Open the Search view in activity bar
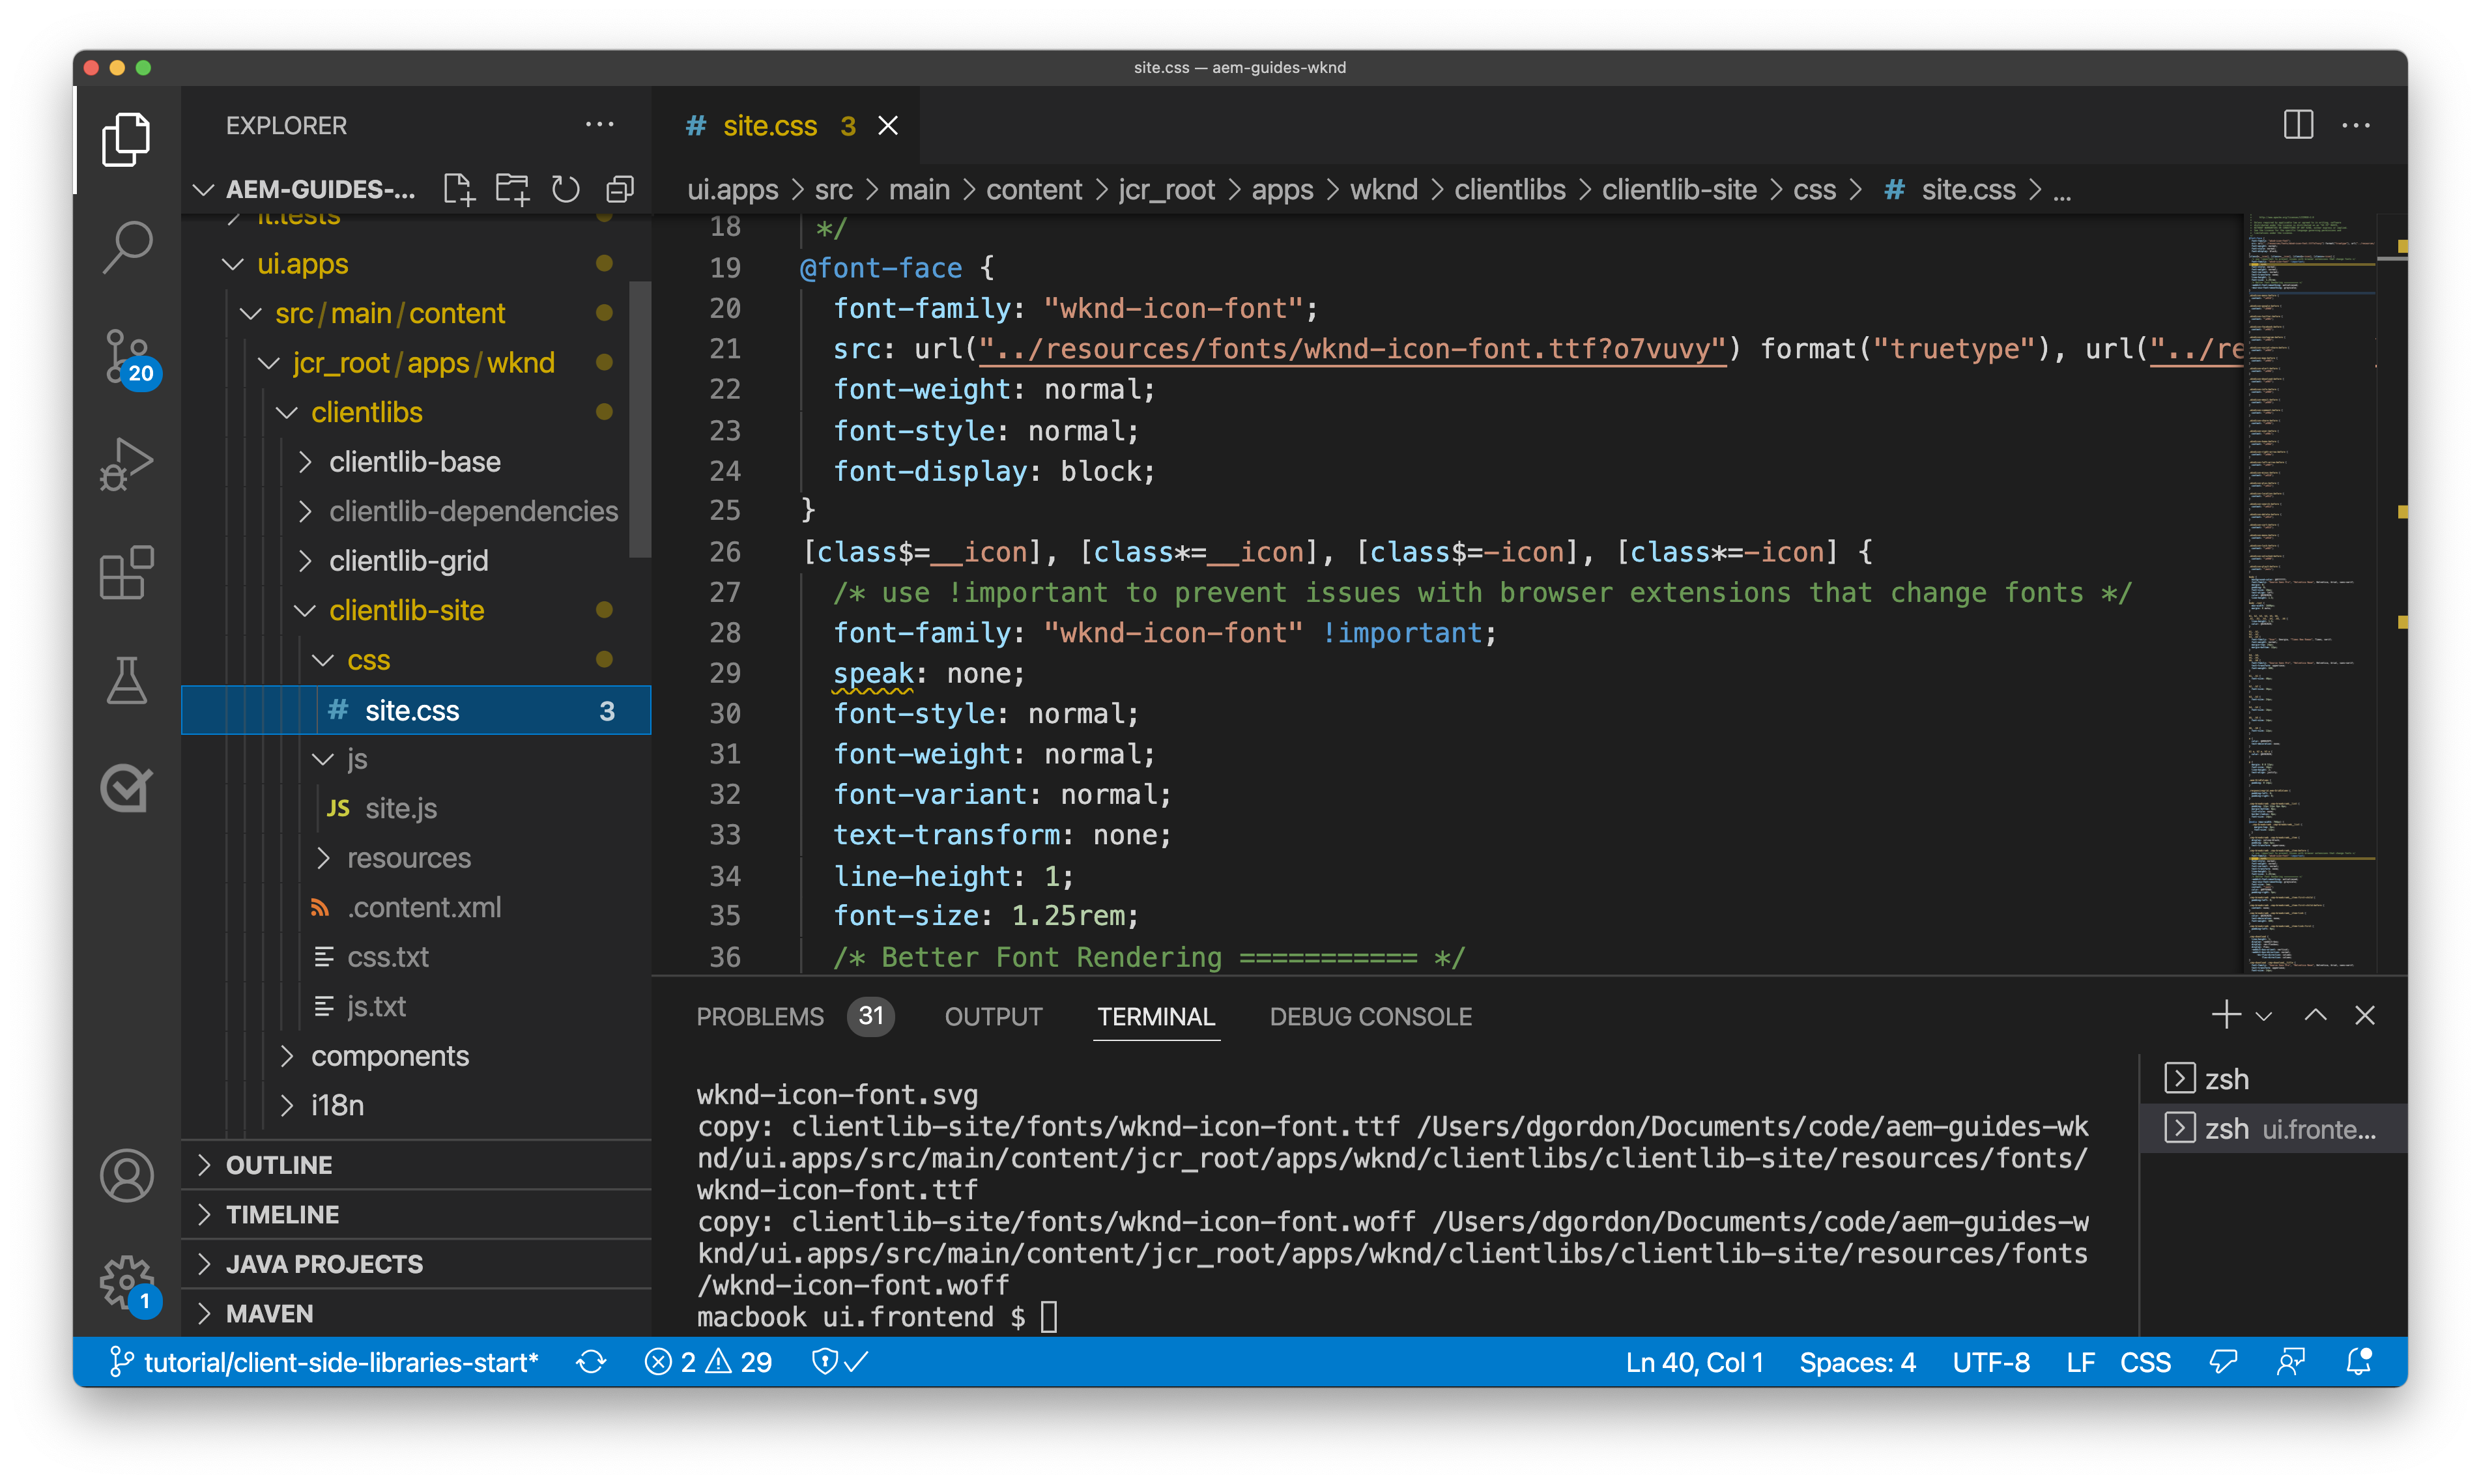Screen dimensions: 2481x1484 (x=127, y=246)
